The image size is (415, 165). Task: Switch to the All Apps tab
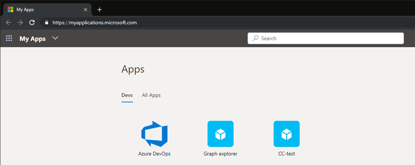[151, 95]
